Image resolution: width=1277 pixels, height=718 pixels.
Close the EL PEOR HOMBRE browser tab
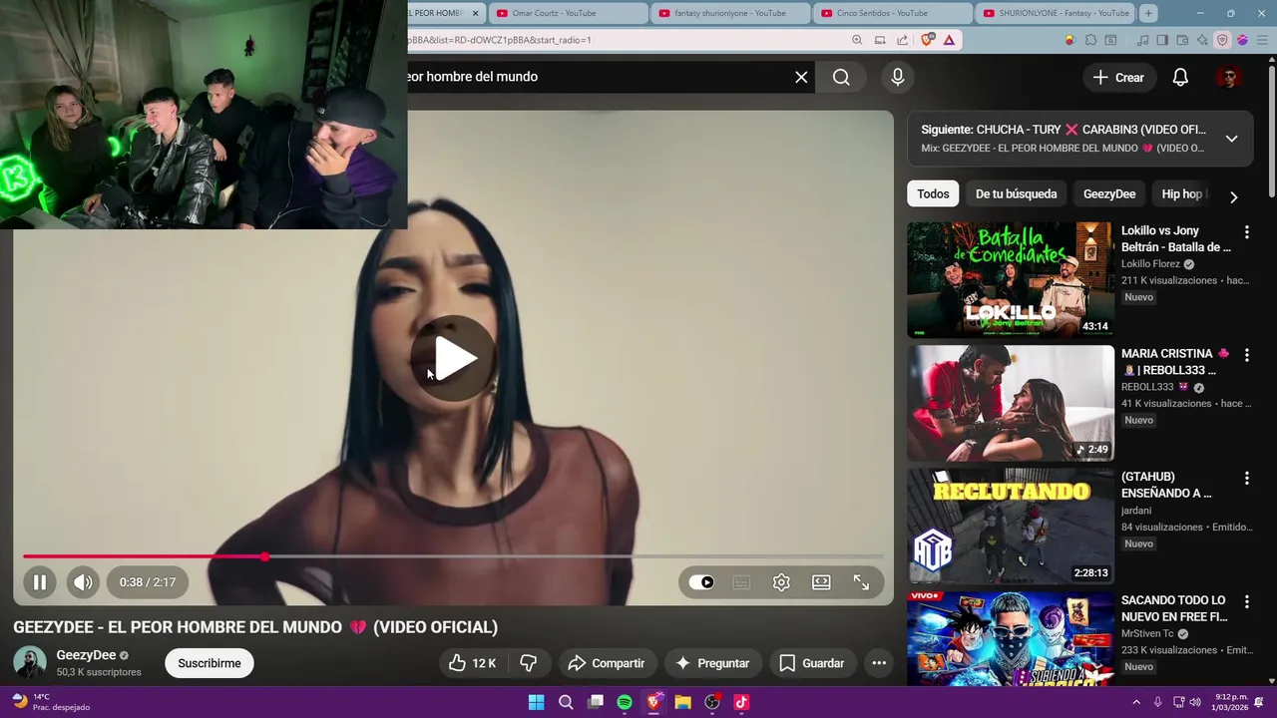click(x=475, y=13)
